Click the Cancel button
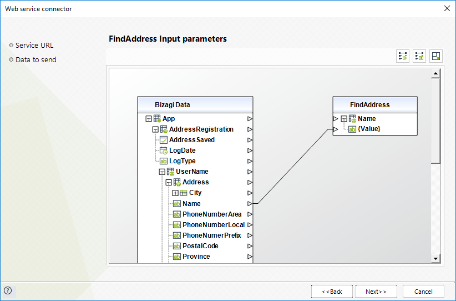The height and width of the screenshot is (301, 456). click(x=423, y=292)
